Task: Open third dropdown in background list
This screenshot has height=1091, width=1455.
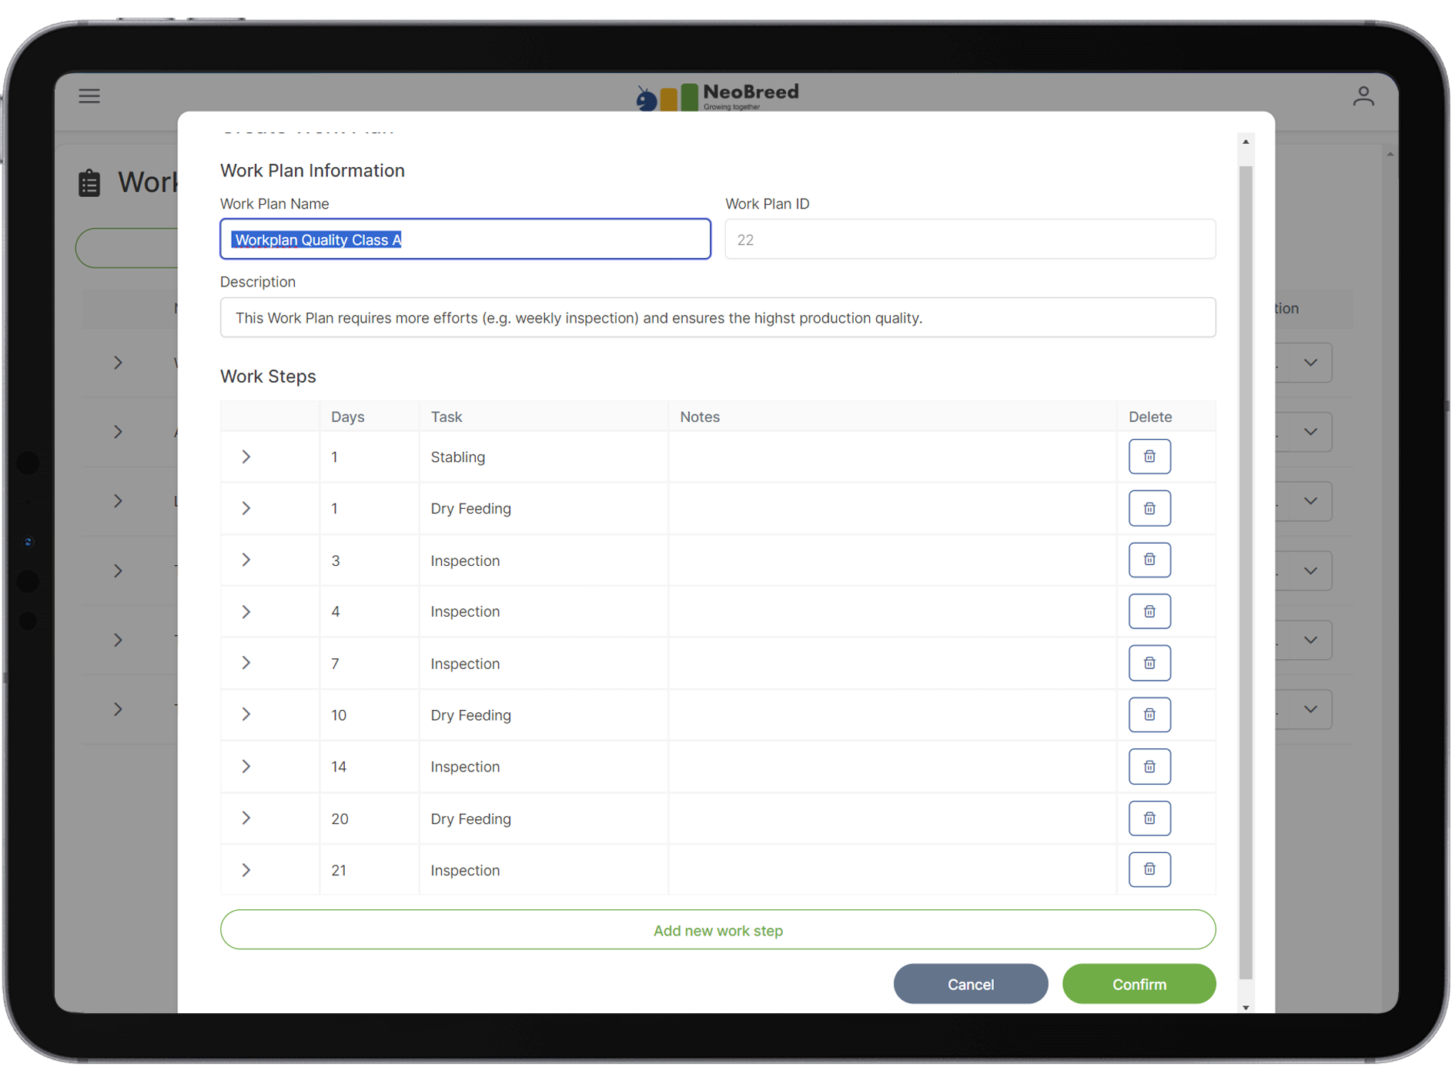Action: [x=1310, y=501]
